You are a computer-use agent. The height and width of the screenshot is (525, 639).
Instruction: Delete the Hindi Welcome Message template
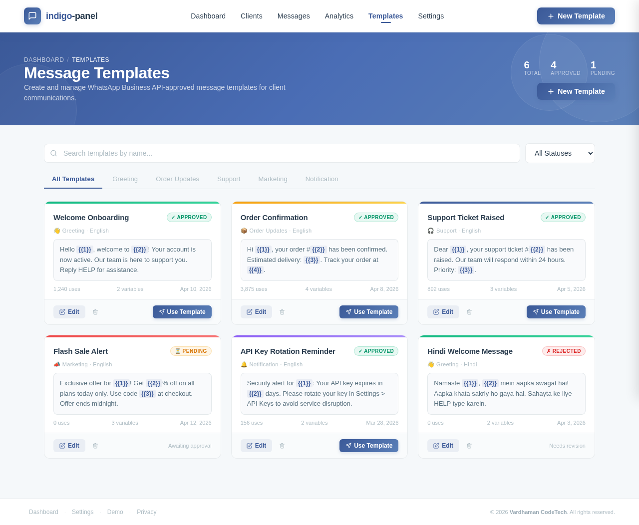[x=469, y=446]
